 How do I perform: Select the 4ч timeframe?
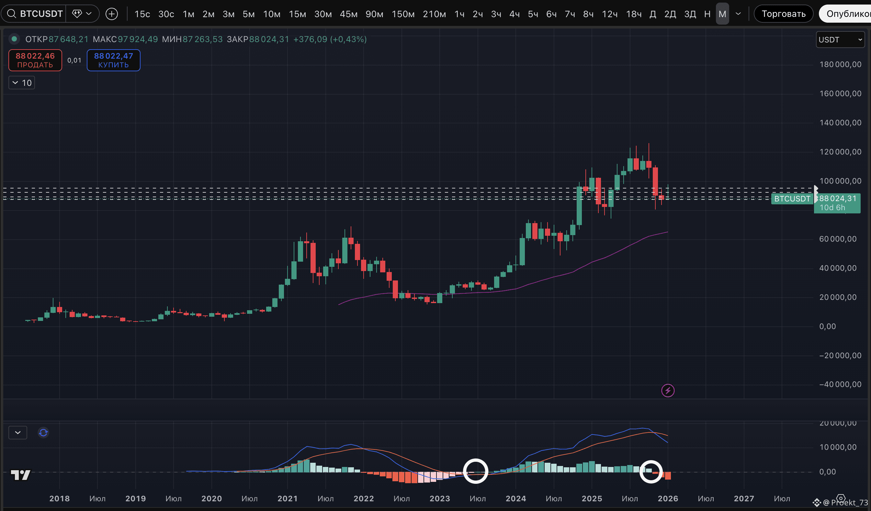tap(514, 14)
